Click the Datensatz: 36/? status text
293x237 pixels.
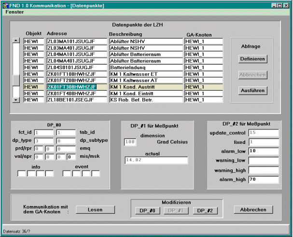pos(16,231)
